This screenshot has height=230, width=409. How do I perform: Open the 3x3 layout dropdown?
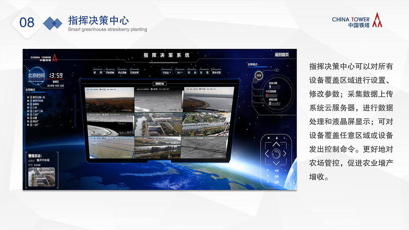(x=180, y=73)
